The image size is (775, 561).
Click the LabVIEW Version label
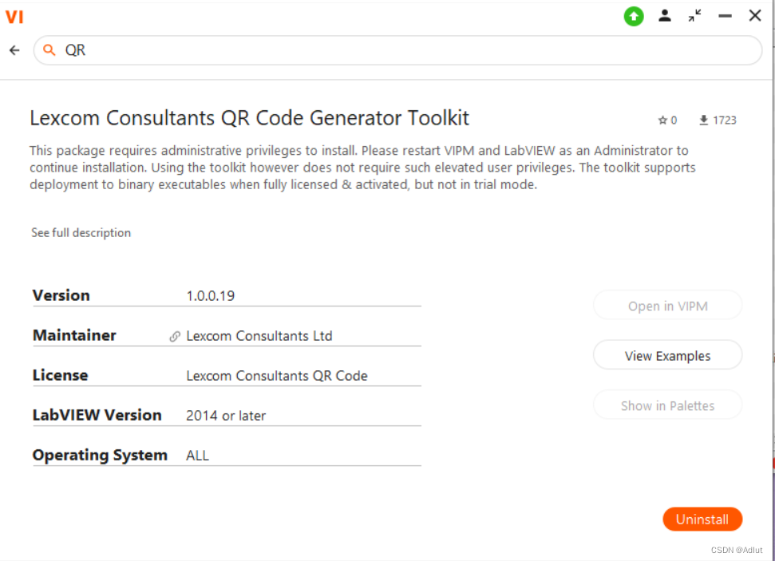click(97, 415)
